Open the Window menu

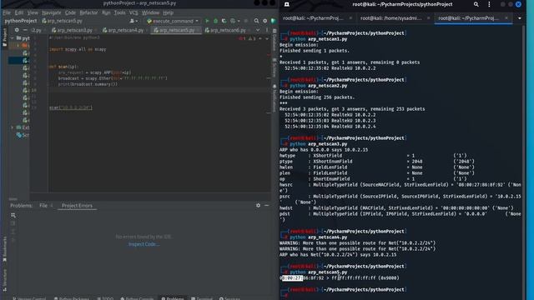(x=150, y=12)
